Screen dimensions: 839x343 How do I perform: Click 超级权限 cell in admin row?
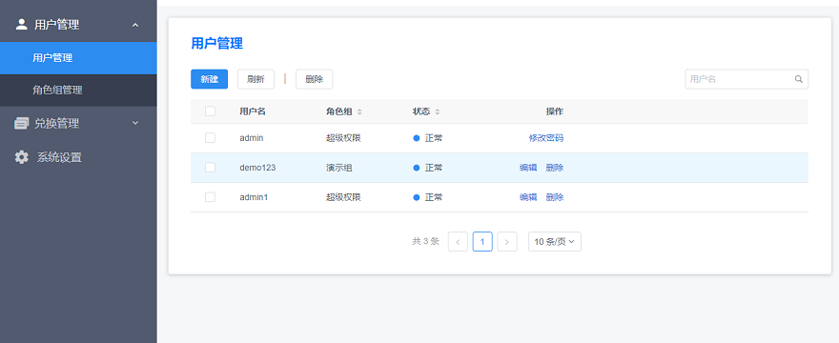pyautogui.click(x=343, y=138)
